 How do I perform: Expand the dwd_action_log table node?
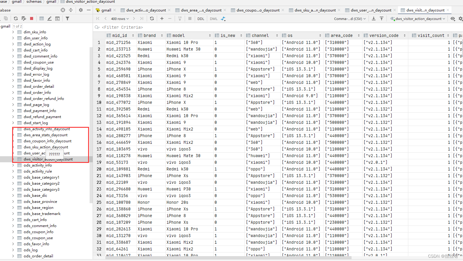13,44
